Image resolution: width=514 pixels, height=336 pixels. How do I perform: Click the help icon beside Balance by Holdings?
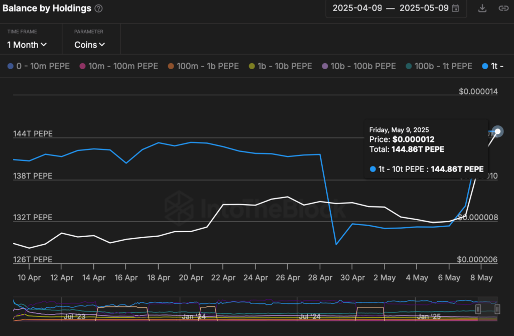[x=98, y=9]
